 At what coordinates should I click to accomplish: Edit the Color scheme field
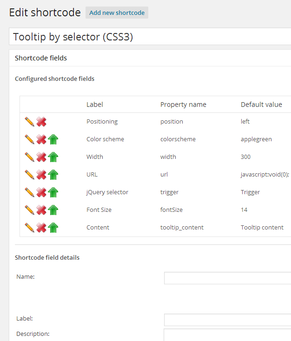click(x=30, y=139)
